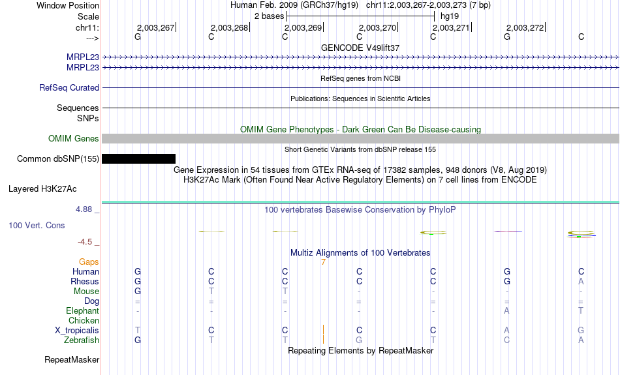Click the Publications Sequences track title
The image size is (620, 375).
360,98
